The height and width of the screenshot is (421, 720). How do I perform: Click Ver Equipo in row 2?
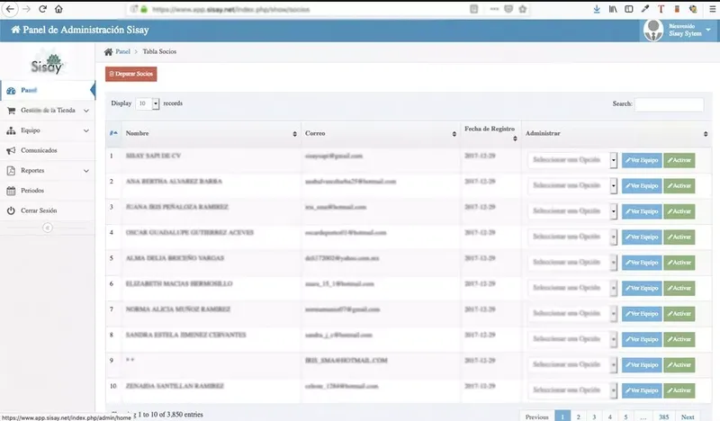click(642, 186)
